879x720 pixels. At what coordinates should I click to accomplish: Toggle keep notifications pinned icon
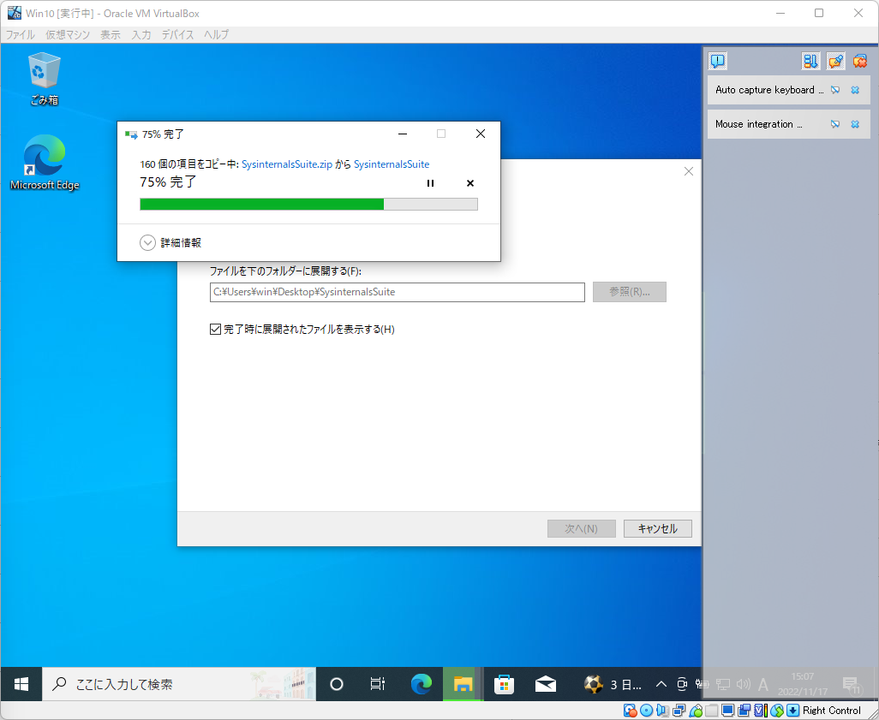tap(835, 61)
